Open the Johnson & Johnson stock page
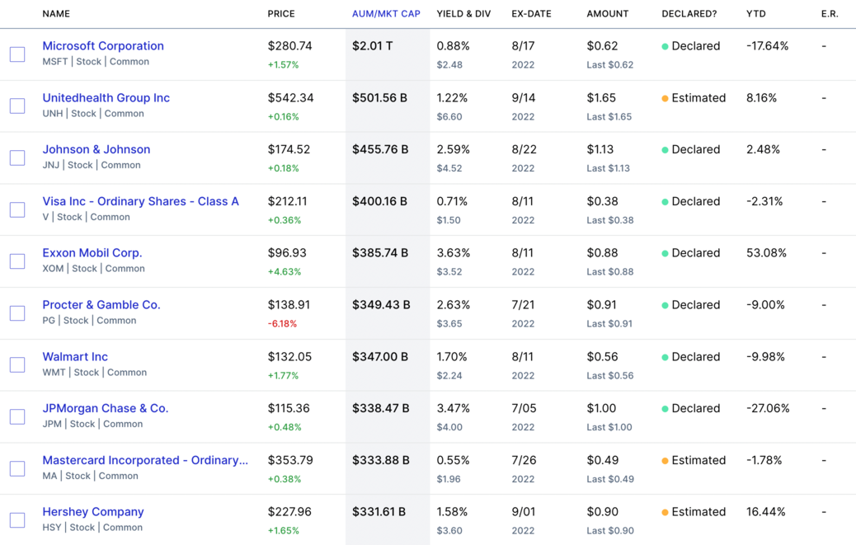The height and width of the screenshot is (545, 856). coord(96,149)
